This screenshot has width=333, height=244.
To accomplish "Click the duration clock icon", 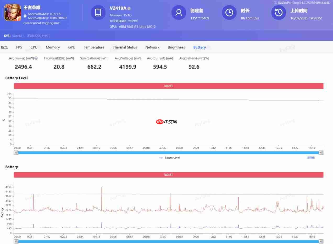I will 229,12.
